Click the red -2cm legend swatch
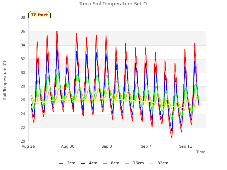Screen dimensions: 227x170 tap(61, 164)
